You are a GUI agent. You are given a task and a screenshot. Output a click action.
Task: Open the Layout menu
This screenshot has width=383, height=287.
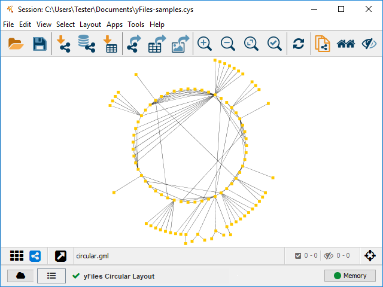coord(90,25)
